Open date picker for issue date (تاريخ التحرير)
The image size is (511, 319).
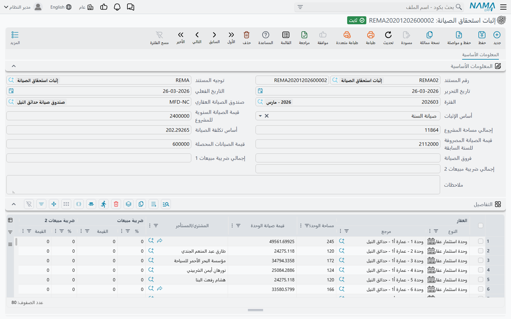coord(260,91)
